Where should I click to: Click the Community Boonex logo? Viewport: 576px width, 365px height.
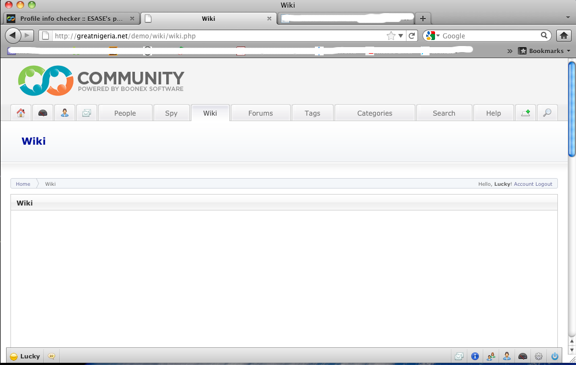pyautogui.click(x=101, y=81)
